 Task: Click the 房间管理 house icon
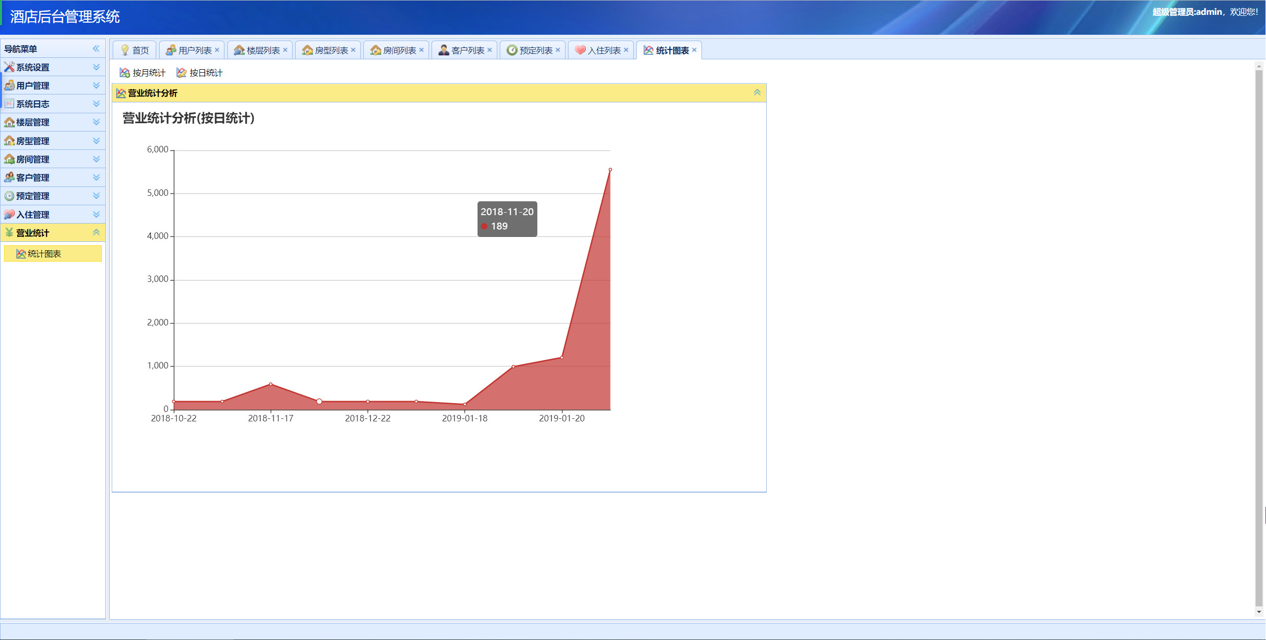pos(9,159)
